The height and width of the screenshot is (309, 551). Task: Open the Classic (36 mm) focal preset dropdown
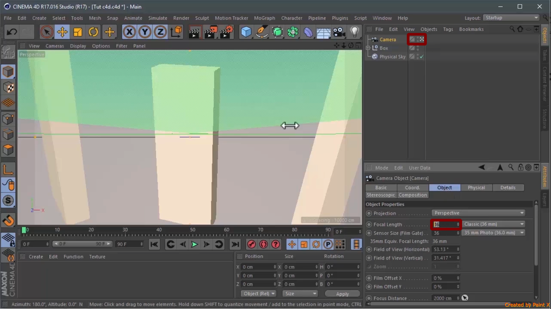(x=494, y=224)
